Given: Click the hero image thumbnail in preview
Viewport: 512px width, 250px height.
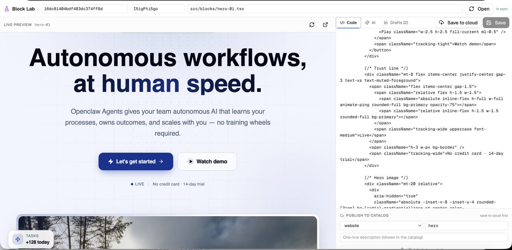Looking at the screenshot, I should coord(168,233).
